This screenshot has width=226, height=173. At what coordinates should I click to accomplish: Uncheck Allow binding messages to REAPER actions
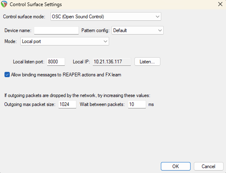(7, 75)
